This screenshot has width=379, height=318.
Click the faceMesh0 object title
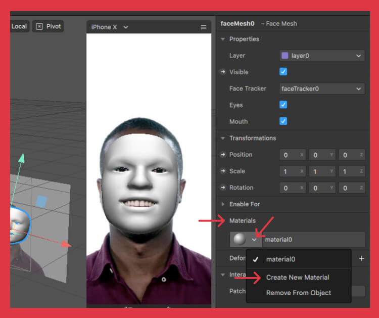(x=238, y=23)
